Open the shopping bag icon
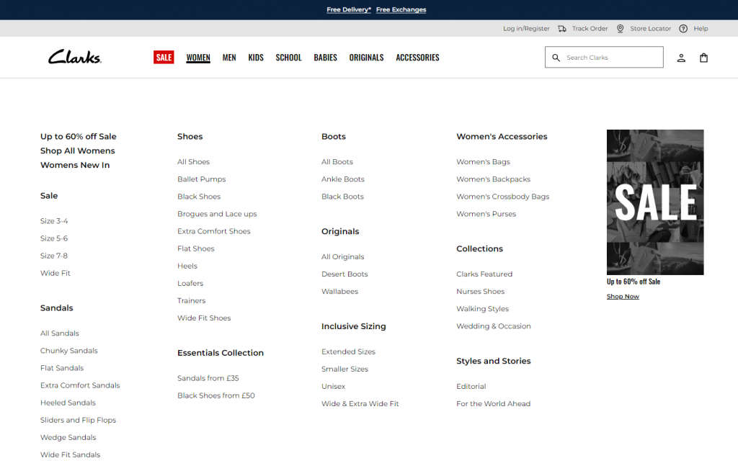 click(703, 58)
